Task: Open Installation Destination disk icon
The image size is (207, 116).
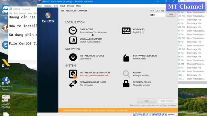Action: pyautogui.click(x=73, y=74)
